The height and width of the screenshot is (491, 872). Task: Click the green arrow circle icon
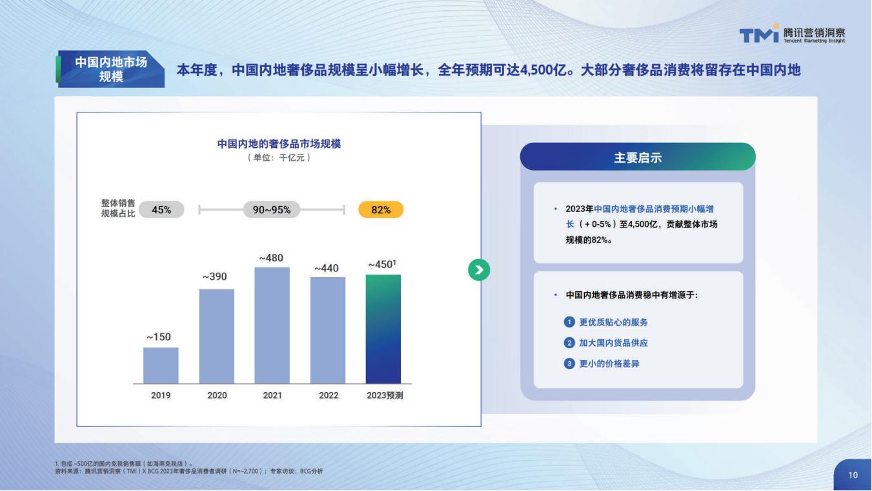coord(479,271)
